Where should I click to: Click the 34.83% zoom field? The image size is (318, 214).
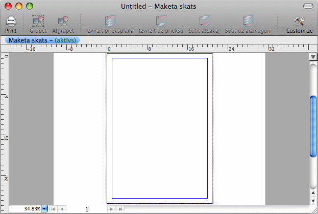click(x=25, y=209)
